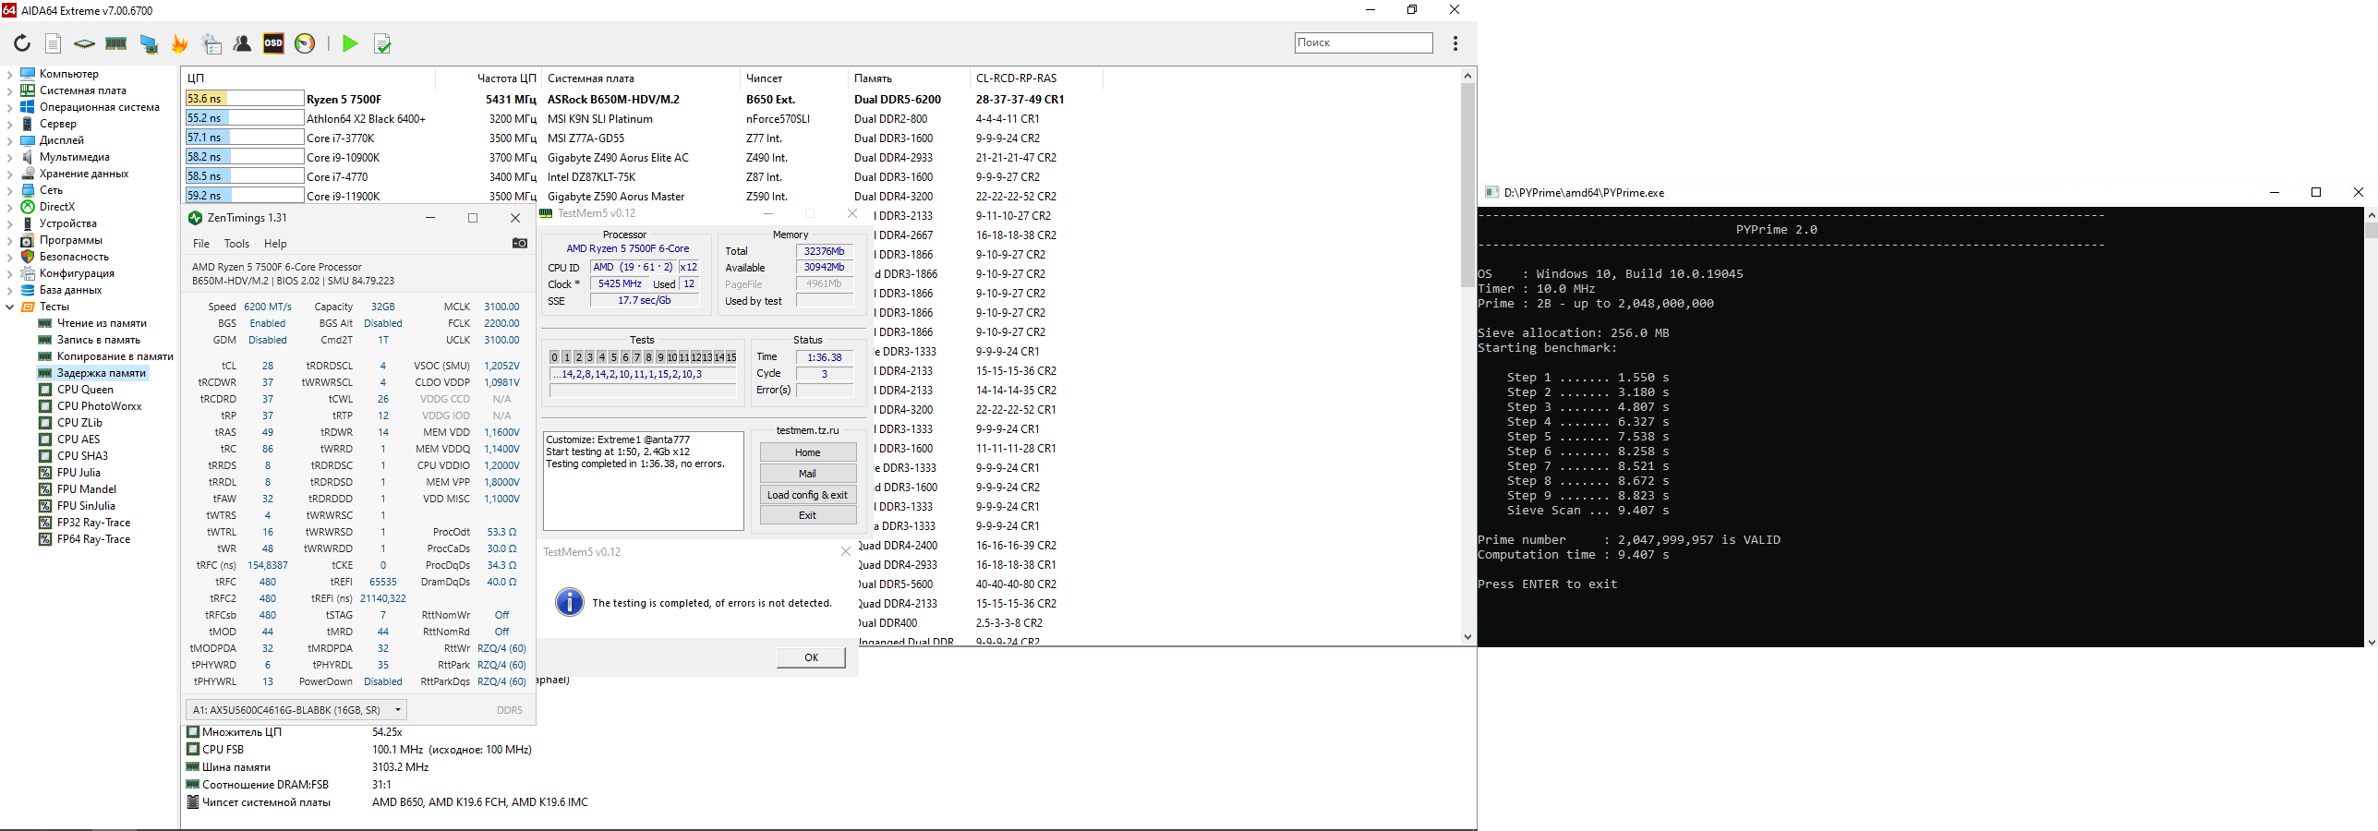Collapse the Тесты tree node
Screen dimensions: 2378x831
click(9, 307)
